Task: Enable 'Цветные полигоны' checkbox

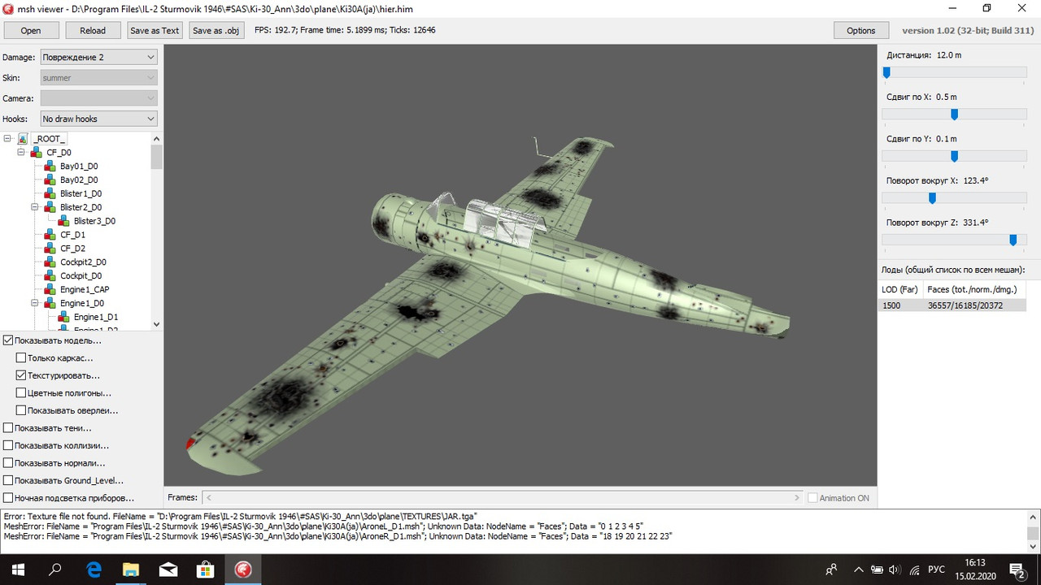Action: point(21,392)
